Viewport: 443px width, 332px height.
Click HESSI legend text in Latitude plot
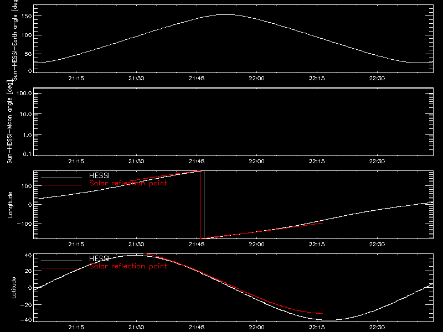[99, 258]
